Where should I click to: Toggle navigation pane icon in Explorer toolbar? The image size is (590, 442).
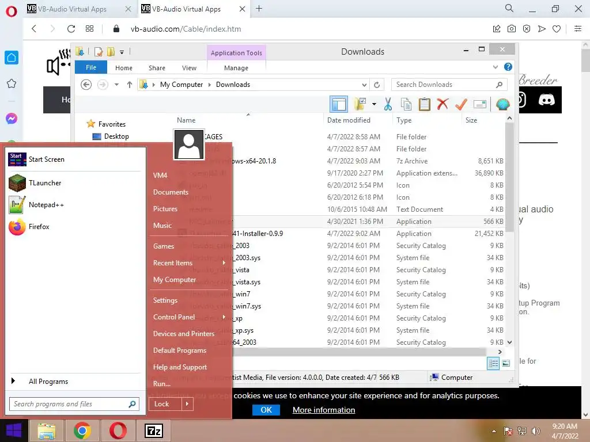(338, 104)
